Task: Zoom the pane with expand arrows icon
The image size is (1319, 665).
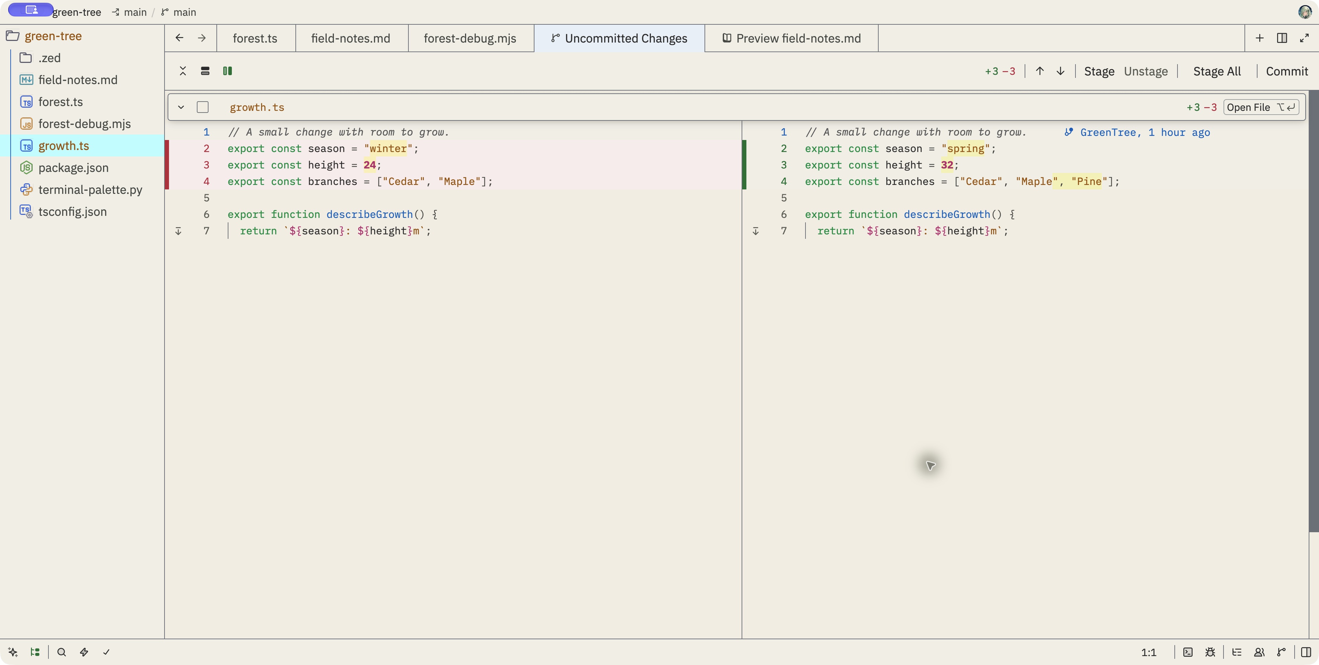Action: (x=1304, y=38)
